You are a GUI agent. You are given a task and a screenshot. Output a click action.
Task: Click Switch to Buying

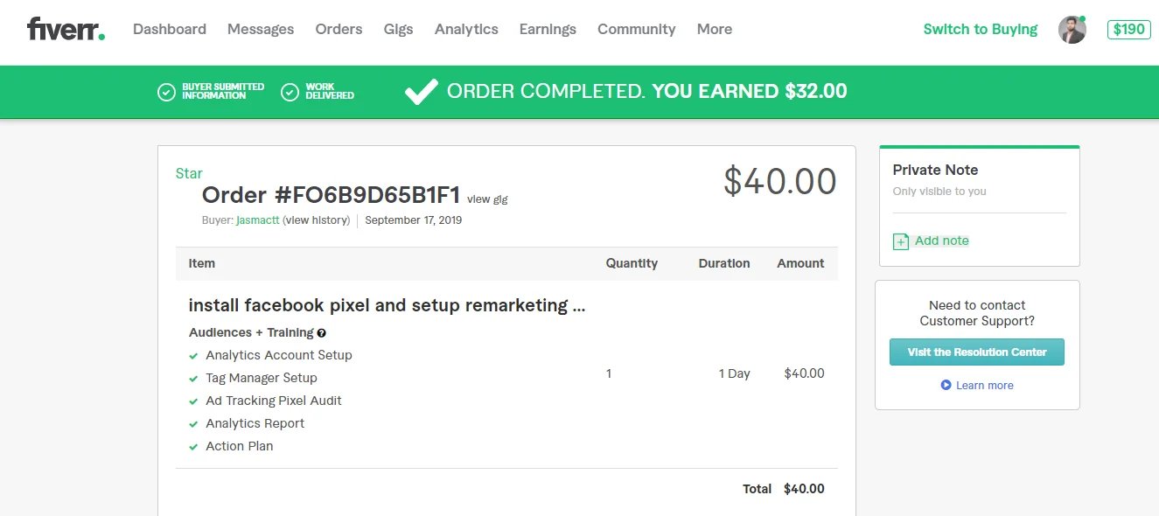(980, 29)
